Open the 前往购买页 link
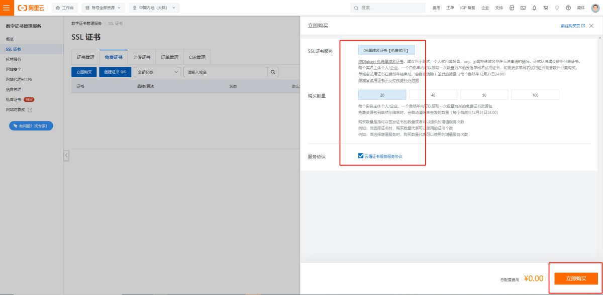The image size is (603, 295). point(572,26)
